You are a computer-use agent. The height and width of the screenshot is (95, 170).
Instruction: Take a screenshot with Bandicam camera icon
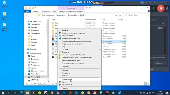(167, 8)
